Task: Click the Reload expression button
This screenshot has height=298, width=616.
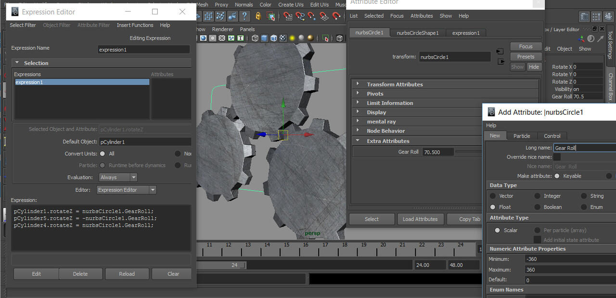Action: pyautogui.click(x=127, y=274)
